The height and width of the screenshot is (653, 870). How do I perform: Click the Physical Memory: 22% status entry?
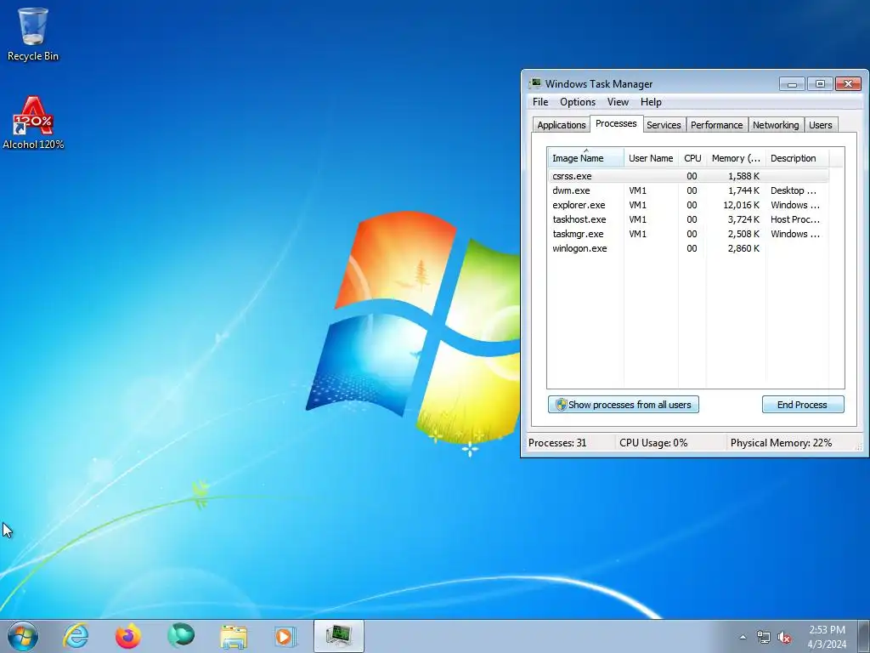pyautogui.click(x=781, y=442)
